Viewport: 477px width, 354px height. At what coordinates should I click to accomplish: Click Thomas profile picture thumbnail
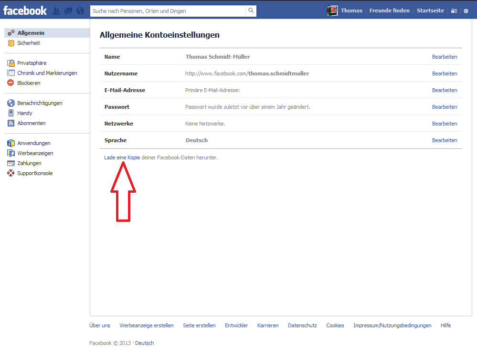332,10
